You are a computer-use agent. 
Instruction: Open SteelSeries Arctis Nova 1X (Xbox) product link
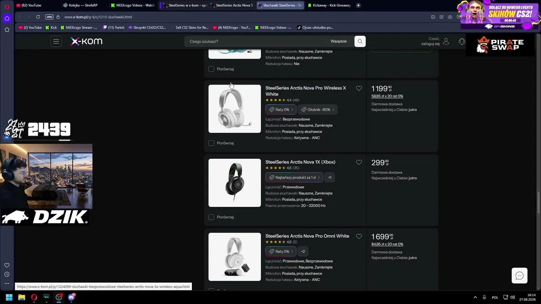click(300, 162)
